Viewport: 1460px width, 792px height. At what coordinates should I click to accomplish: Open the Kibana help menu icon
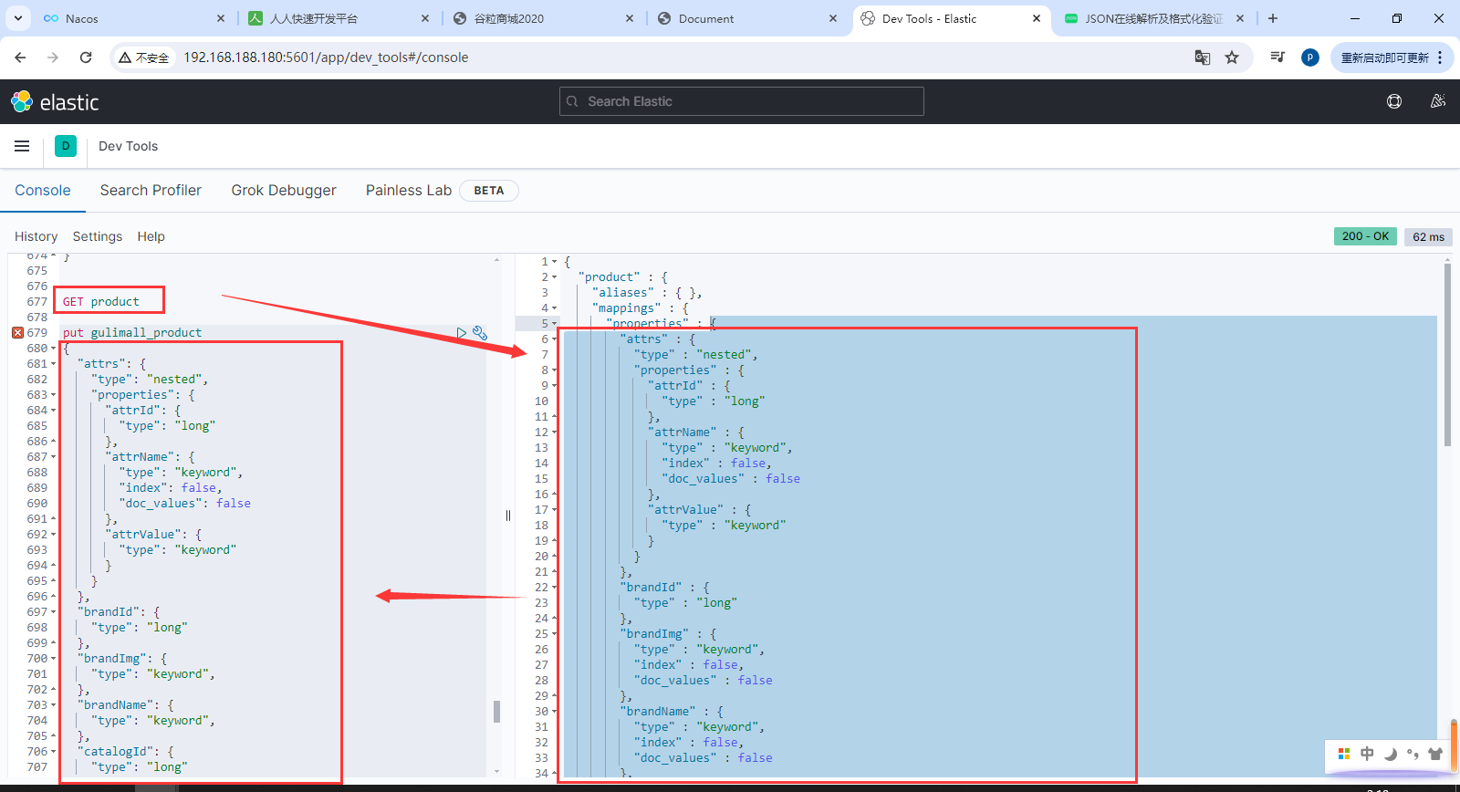click(x=1394, y=101)
